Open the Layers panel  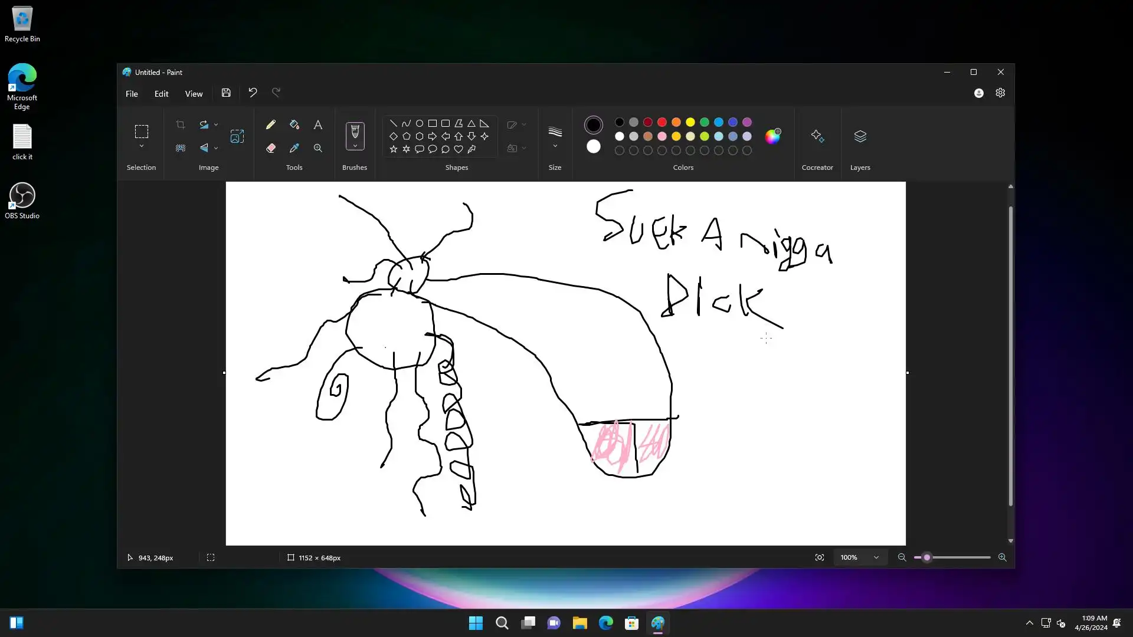click(x=860, y=136)
